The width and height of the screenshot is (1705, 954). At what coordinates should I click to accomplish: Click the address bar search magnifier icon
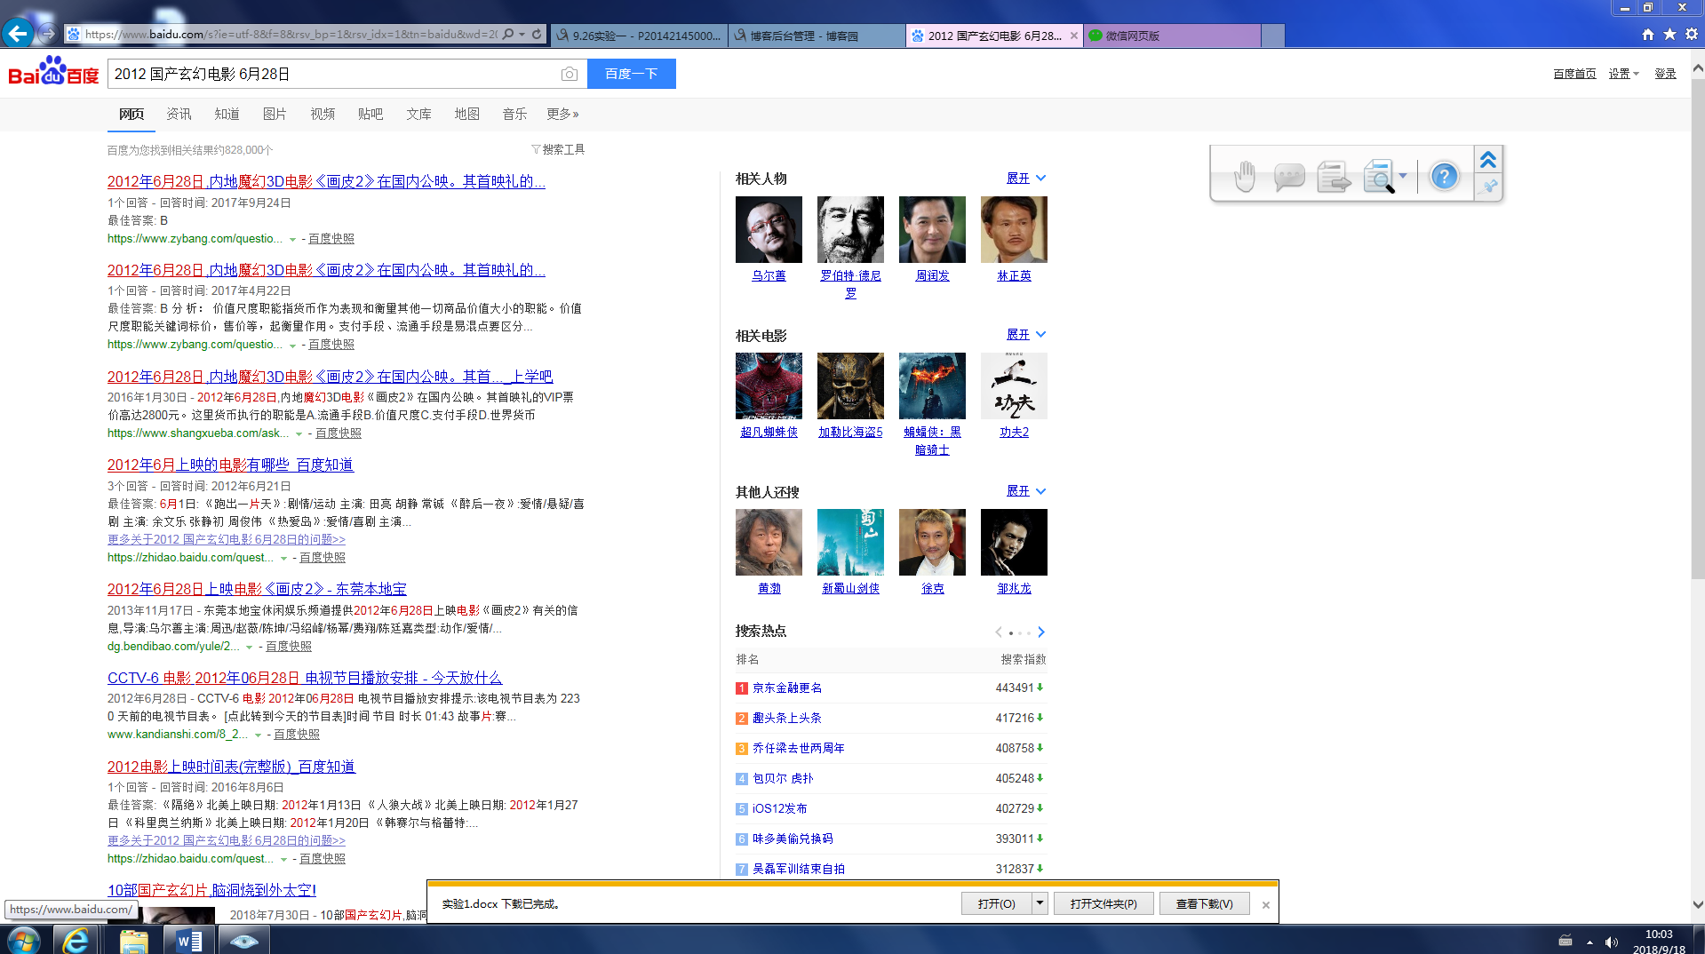click(x=507, y=35)
